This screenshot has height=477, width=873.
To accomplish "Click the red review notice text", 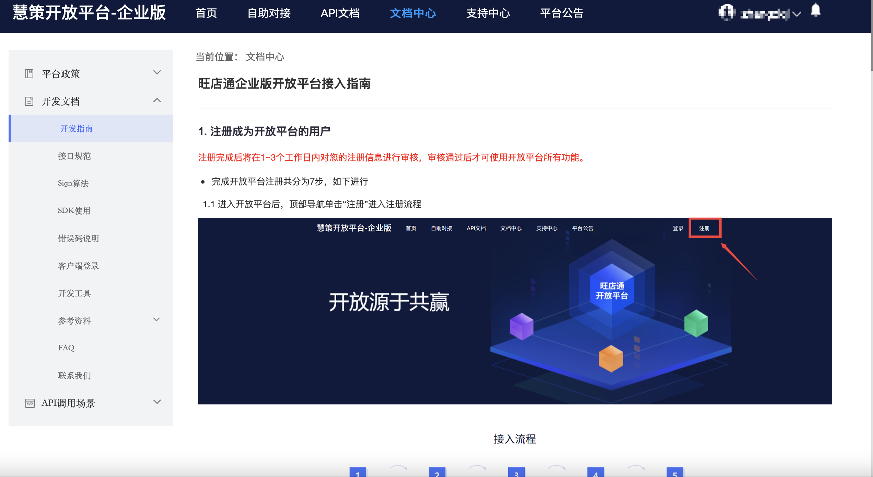I will pos(392,158).
